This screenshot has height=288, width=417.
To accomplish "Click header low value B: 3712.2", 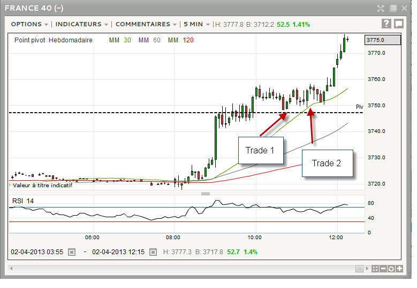I will click(x=260, y=25).
